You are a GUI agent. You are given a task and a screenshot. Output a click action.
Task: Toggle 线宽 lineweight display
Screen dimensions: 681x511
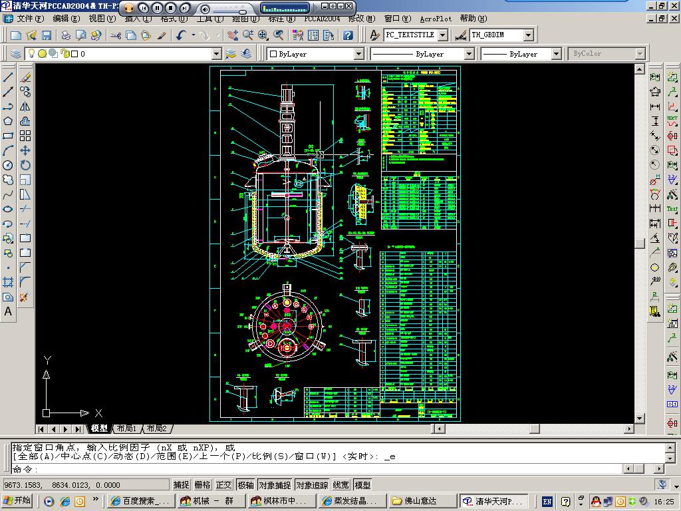pyautogui.click(x=341, y=485)
